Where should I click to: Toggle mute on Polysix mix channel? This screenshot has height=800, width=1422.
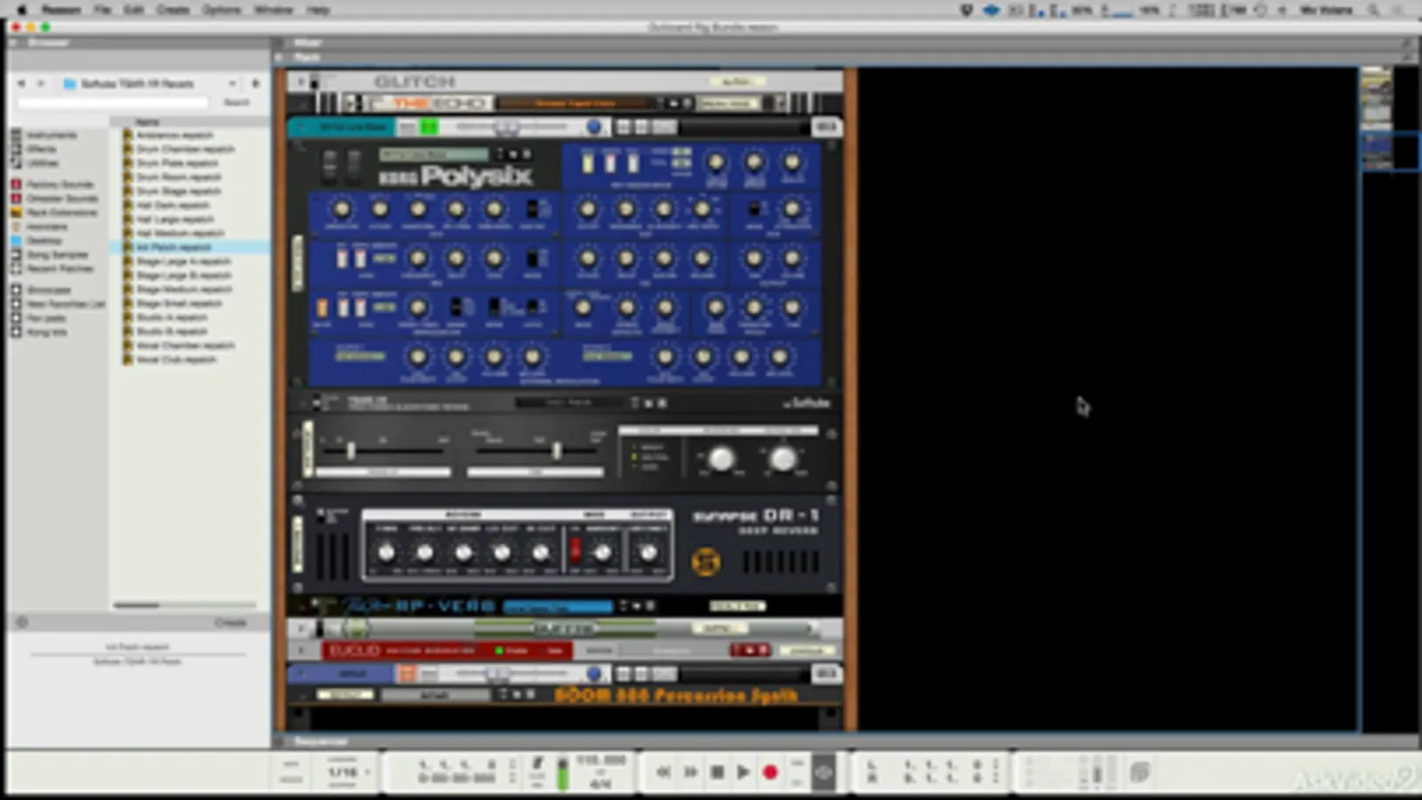click(x=407, y=128)
